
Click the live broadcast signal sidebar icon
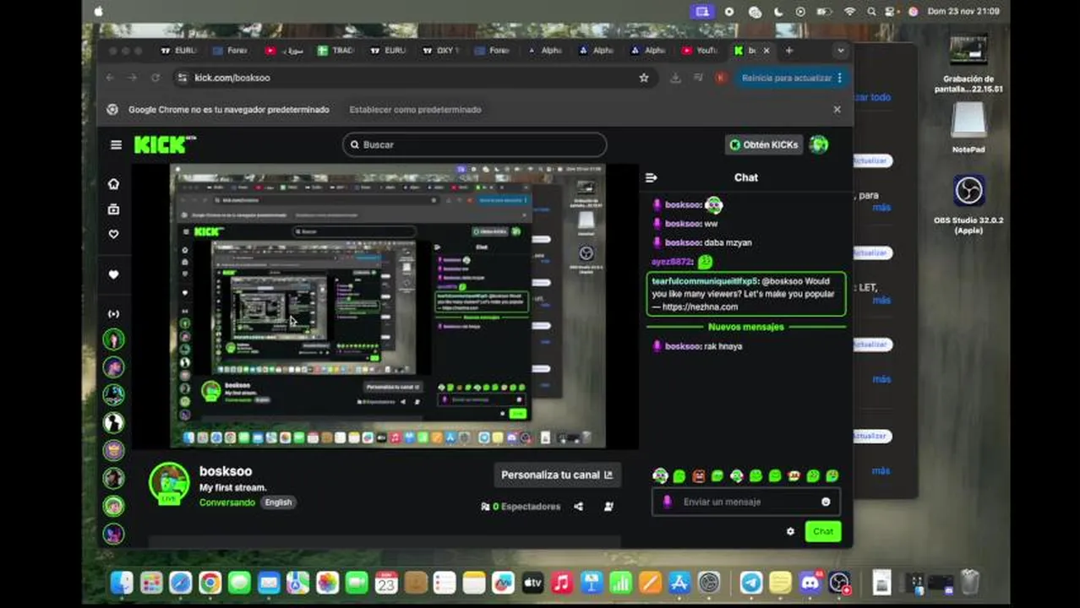[113, 313]
